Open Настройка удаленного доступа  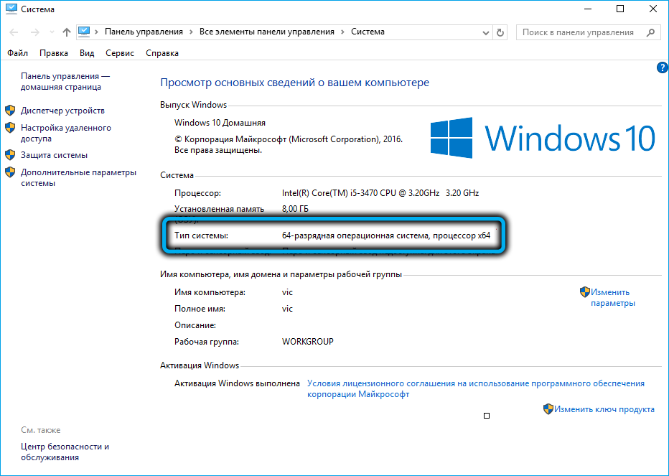[x=66, y=134]
